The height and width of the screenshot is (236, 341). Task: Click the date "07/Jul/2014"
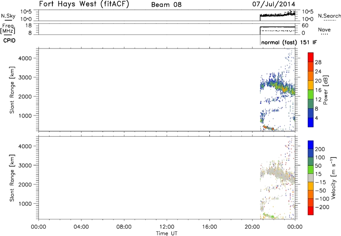[274, 4]
